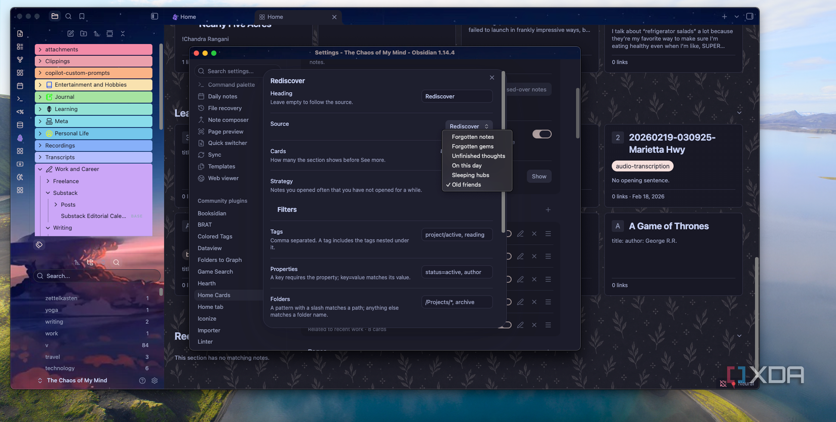Open help question-mark icon beside vault name
The height and width of the screenshot is (422, 836).
coord(142,381)
